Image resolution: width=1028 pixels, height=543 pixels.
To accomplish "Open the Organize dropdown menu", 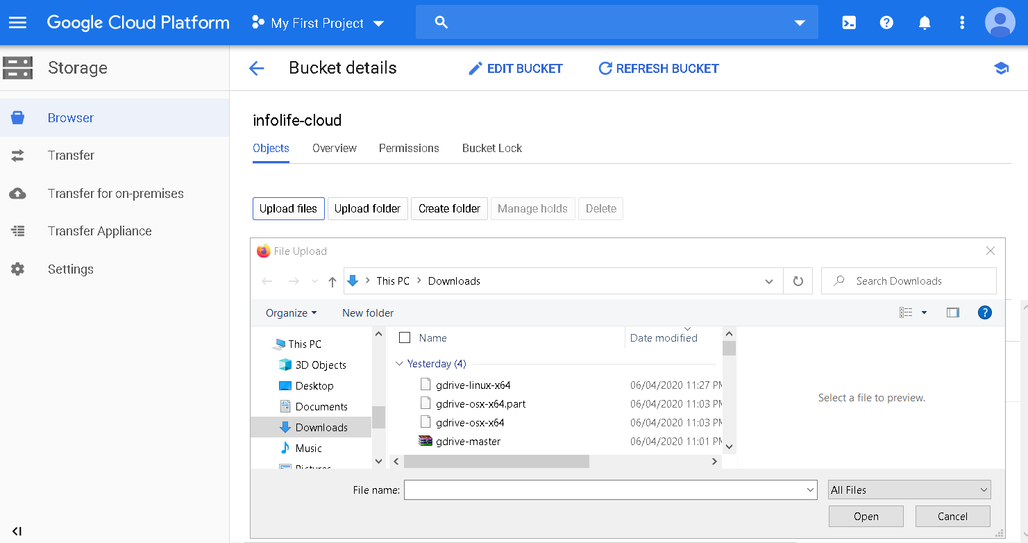I will click(291, 313).
